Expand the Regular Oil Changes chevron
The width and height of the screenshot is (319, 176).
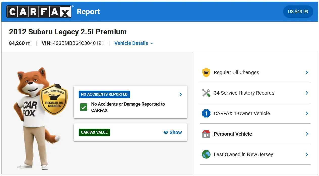(307, 72)
